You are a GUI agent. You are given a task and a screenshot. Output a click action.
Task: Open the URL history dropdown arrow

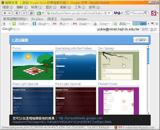(x=109, y=13)
